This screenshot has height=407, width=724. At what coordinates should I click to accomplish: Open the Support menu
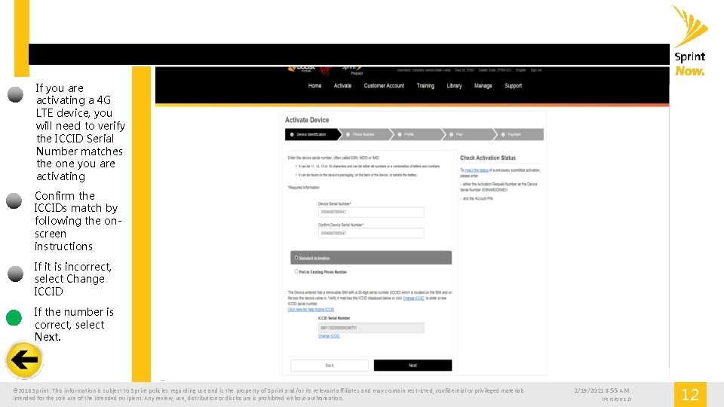513,86
